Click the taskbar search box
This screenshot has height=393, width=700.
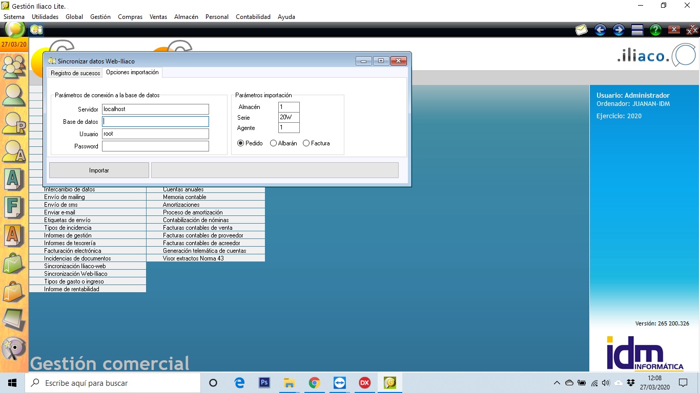[113, 383]
